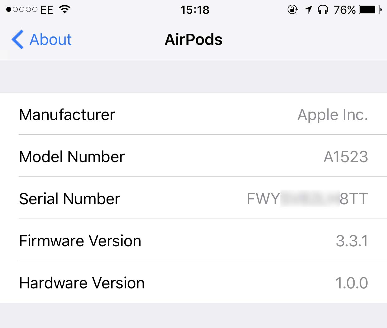
Task: Tap the rotation lock status icon
Action: (x=292, y=10)
